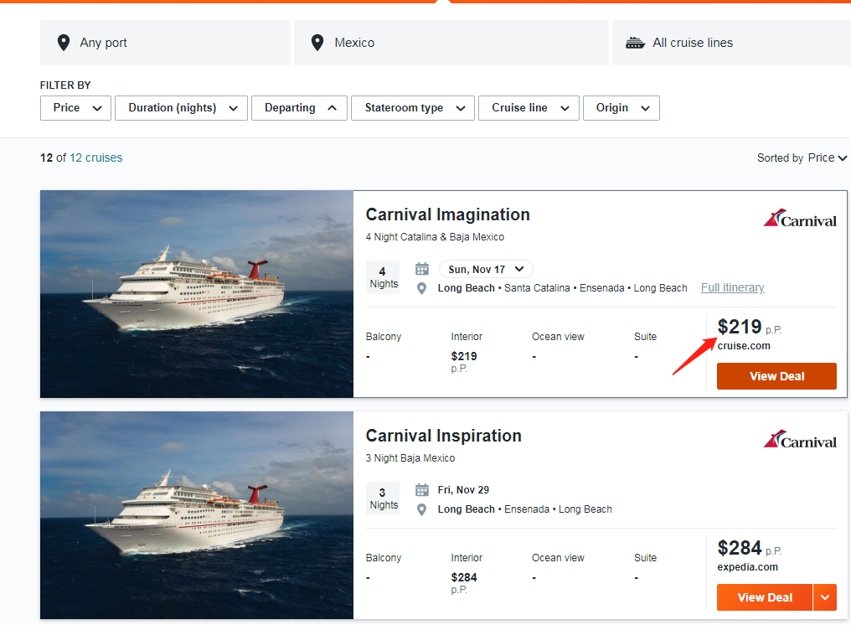Open the Stateroom type filter

tap(413, 108)
